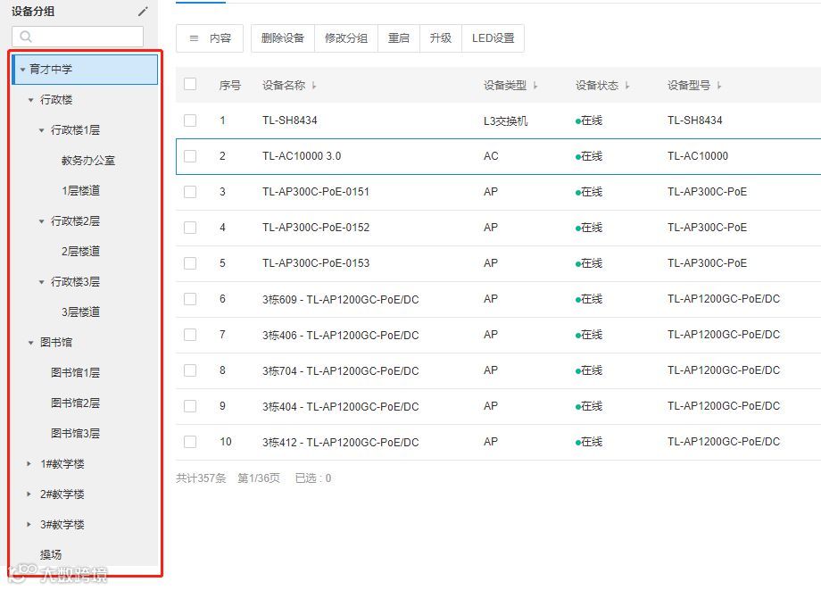Check the box for TL-AC10000 3.0
This screenshot has width=821, height=590.
click(x=190, y=156)
